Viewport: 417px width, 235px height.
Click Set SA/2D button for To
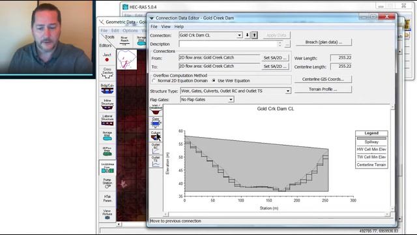275,67
